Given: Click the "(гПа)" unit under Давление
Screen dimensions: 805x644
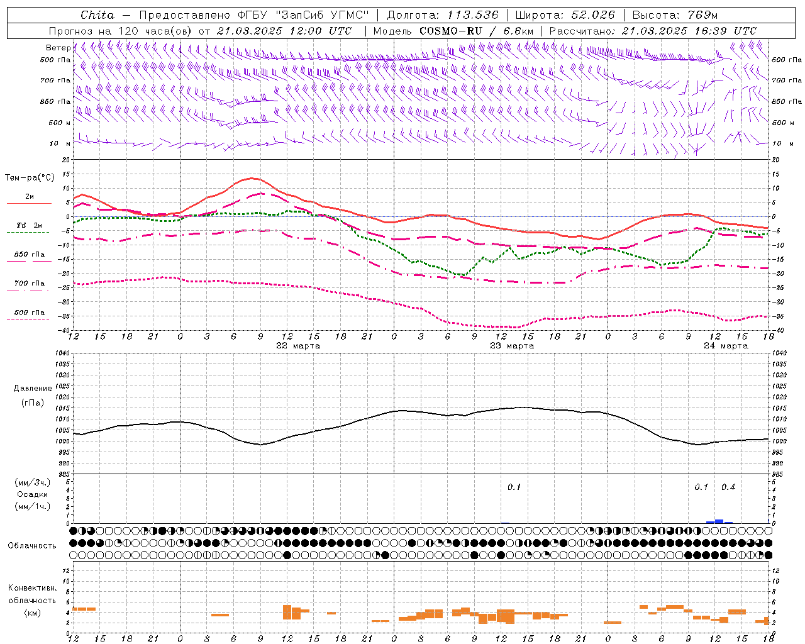Looking at the screenshot, I should (33, 402).
